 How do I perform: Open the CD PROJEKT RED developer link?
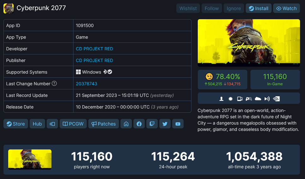(94, 49)
